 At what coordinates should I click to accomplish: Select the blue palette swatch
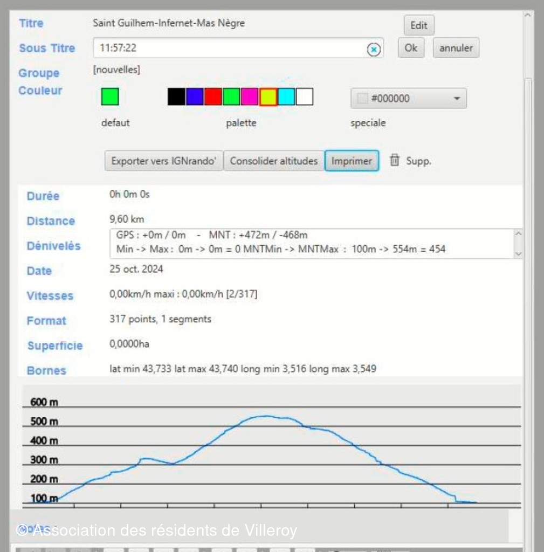(195, 97)
